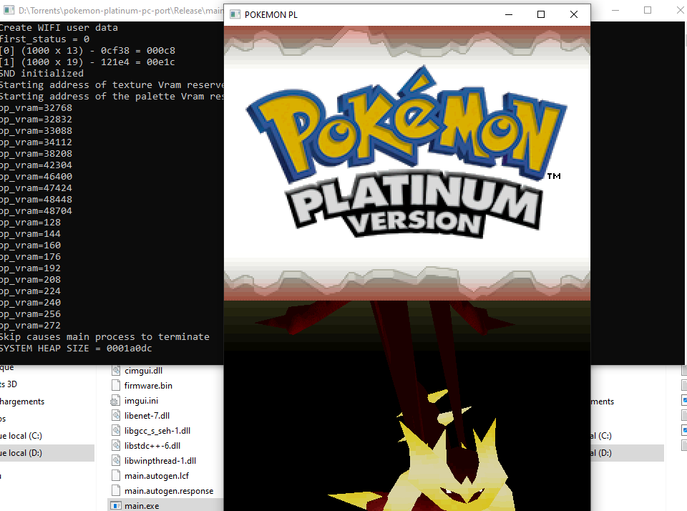Click the Pokémon Platinum logo top screen
Image resolution: width=687 pixels, height=511 pixels.
pyautogui.click(x=407, y=152)
